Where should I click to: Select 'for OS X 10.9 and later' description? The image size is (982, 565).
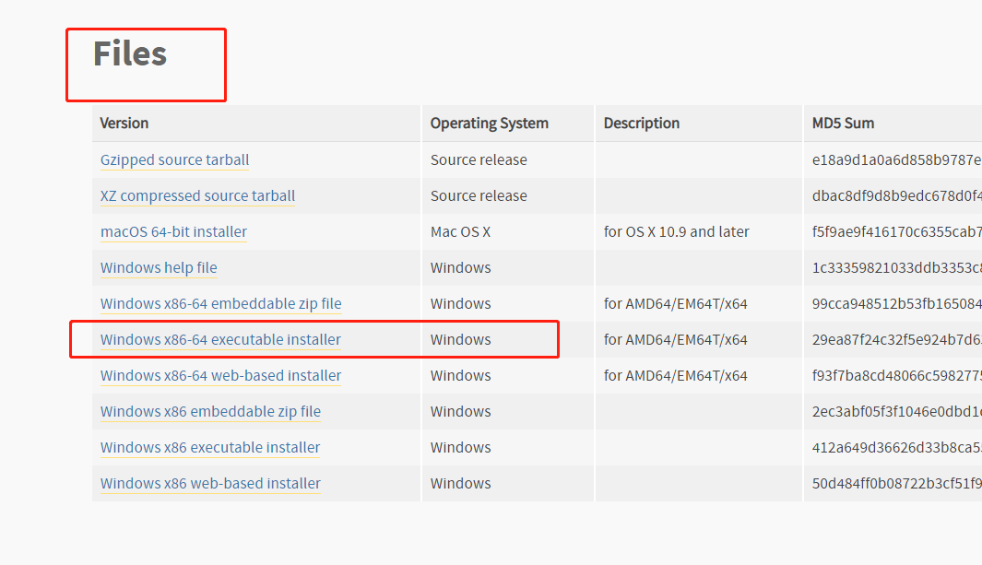[677, 231]
